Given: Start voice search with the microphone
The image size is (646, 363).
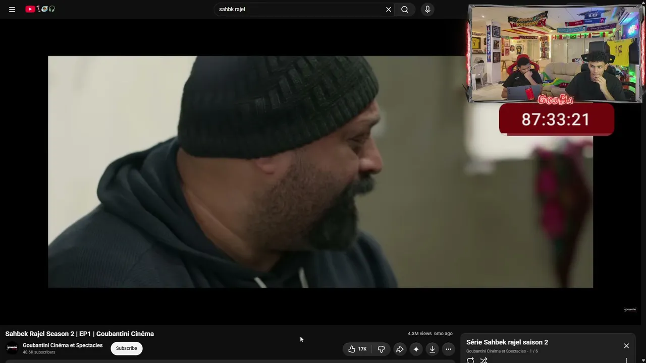Looking at the screenshot, I should (x=427, y=9).
